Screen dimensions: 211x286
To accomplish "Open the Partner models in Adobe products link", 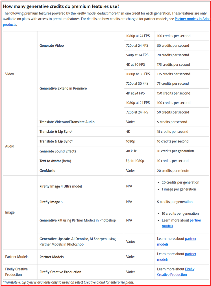I will (x=192, y=19).
